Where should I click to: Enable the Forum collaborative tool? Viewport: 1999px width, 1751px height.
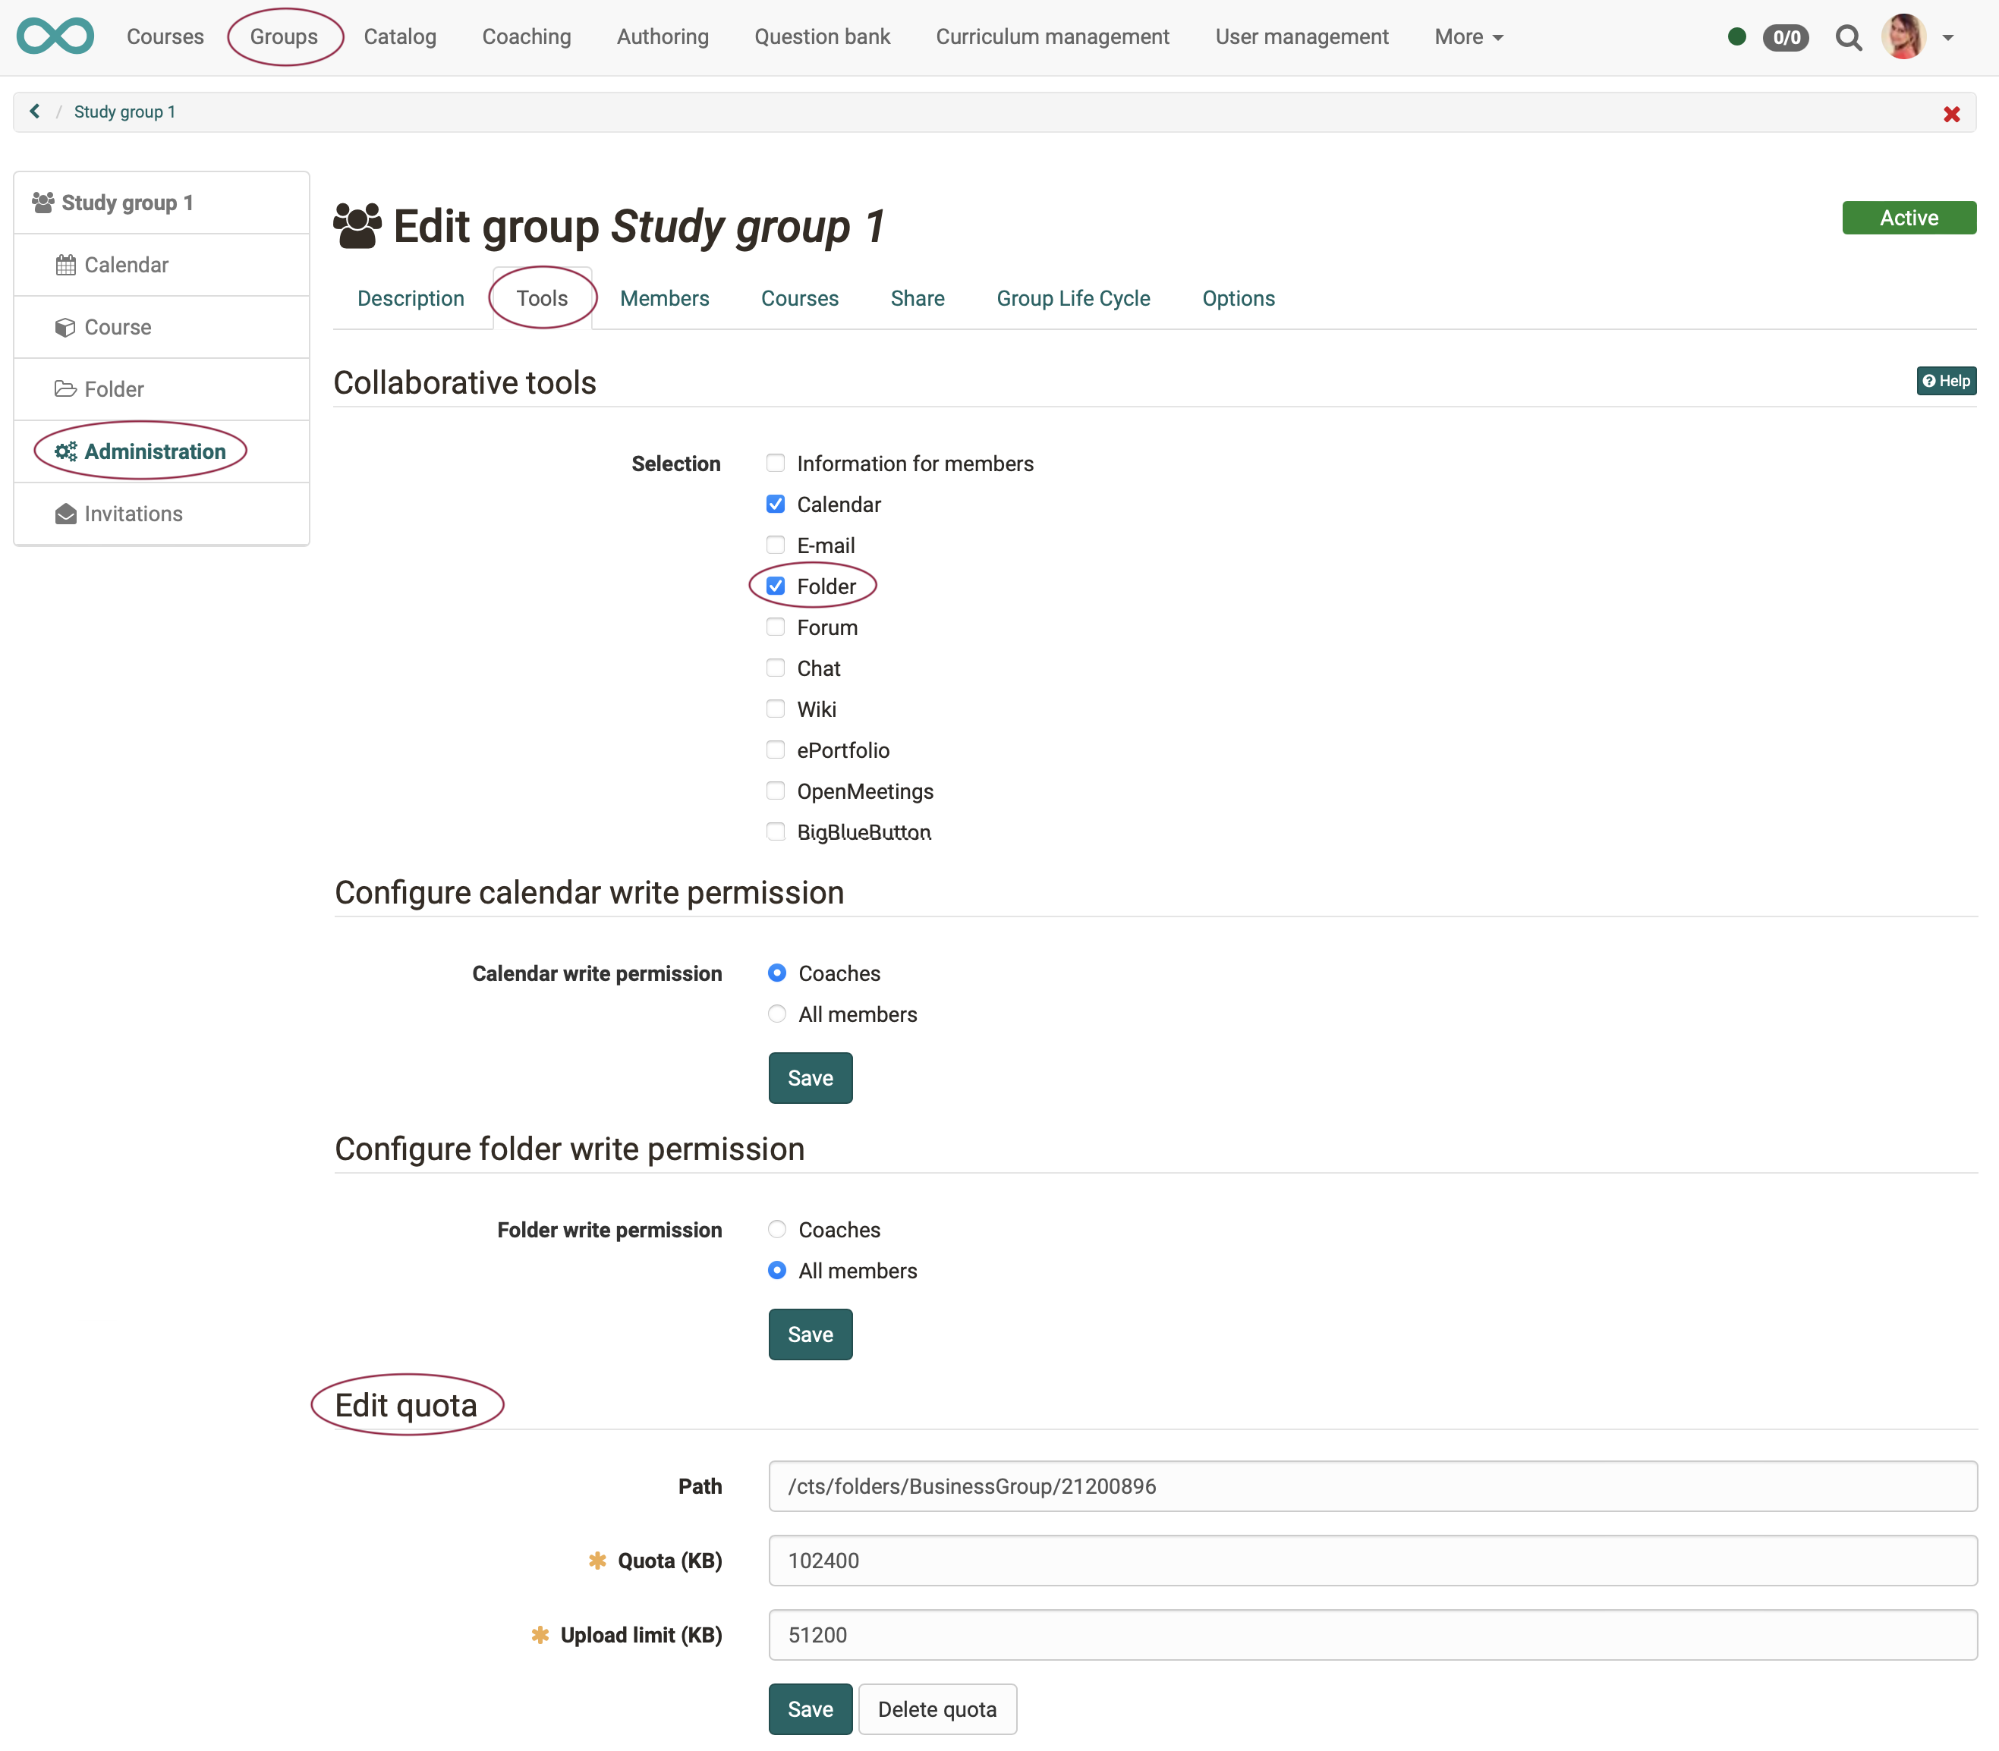pyautogui.click(x=775, y=627)
